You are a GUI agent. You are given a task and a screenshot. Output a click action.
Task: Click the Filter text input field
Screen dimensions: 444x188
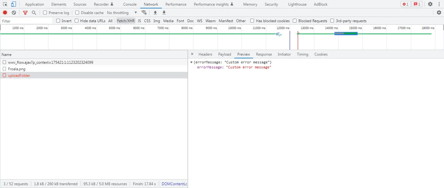(27, 21)
